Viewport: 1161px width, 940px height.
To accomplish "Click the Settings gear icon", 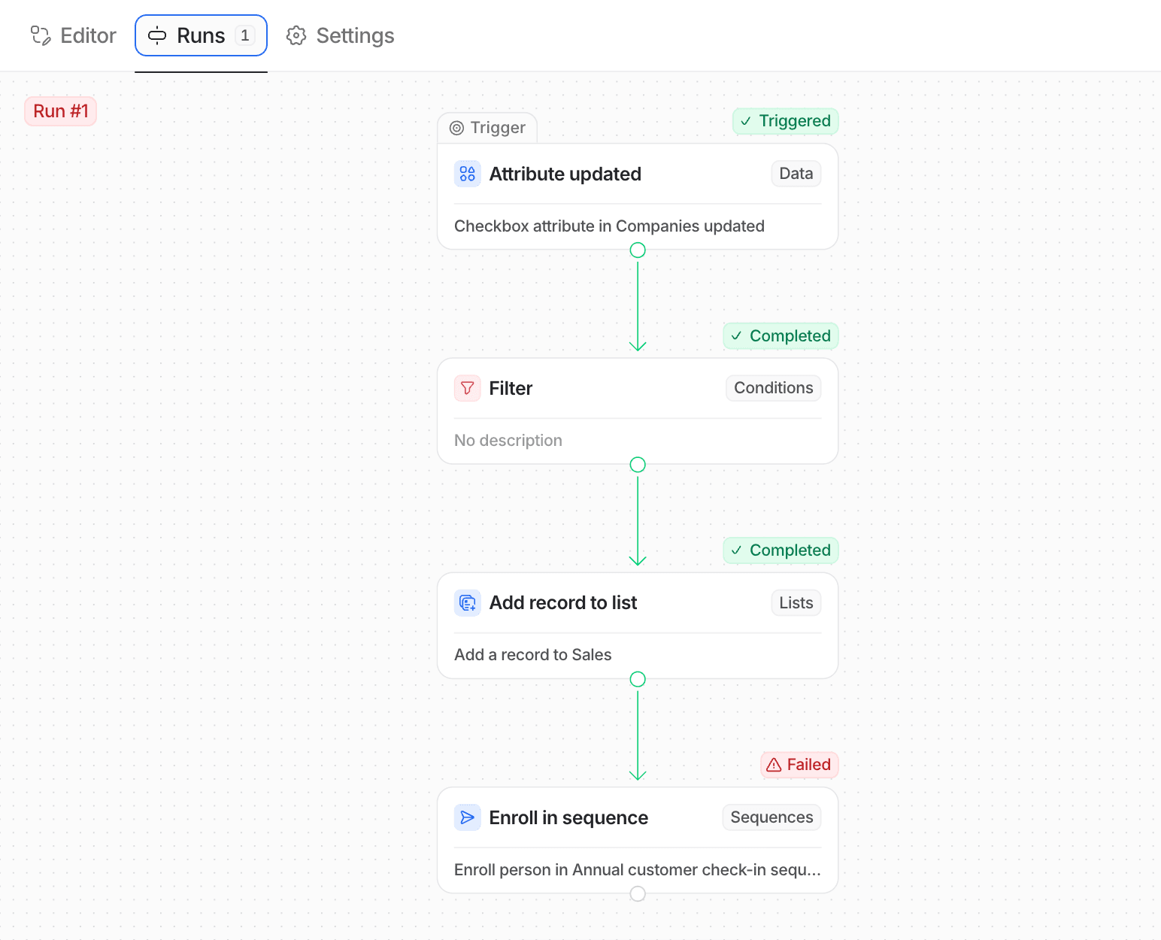I will click(296, 35).
